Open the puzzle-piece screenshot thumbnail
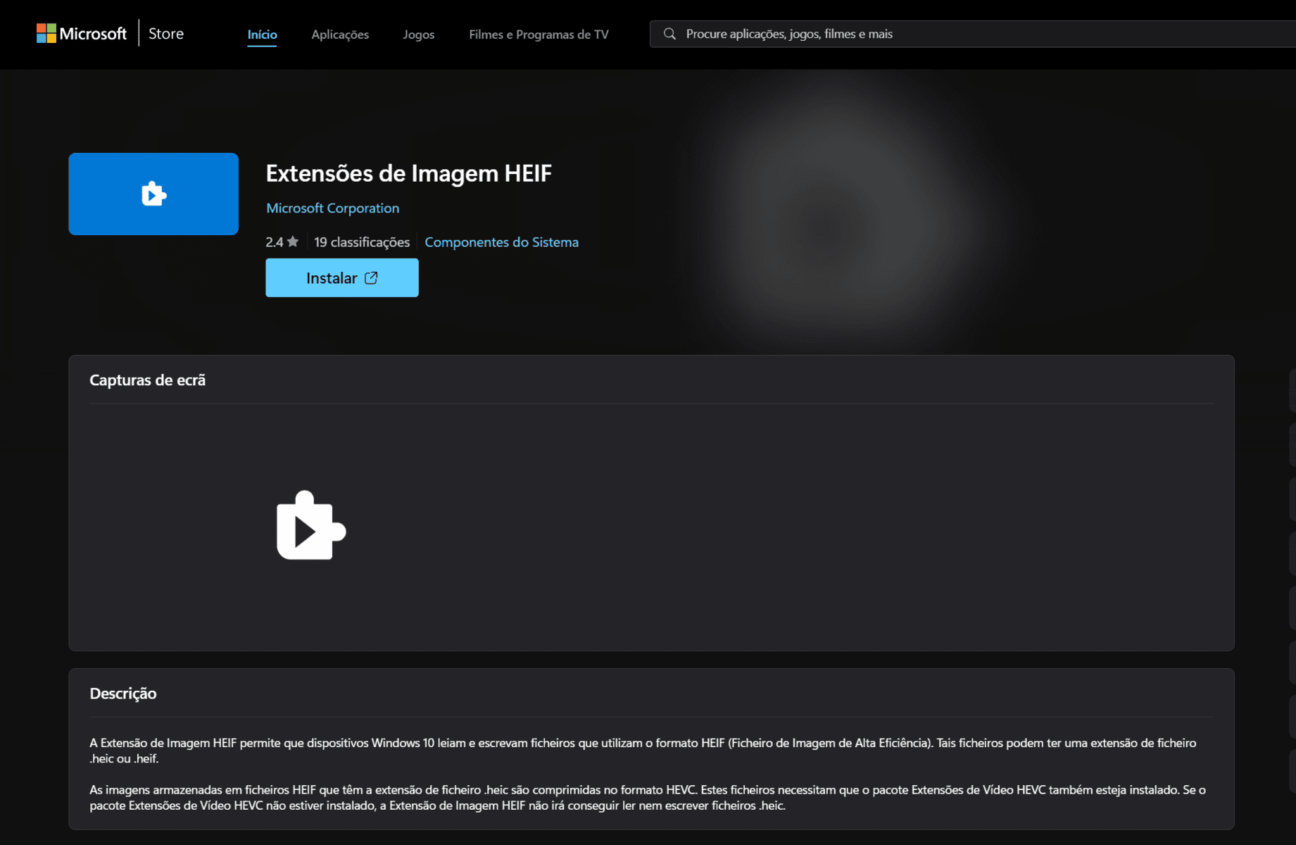Image resolution: width=1296 pixels, height=845 pixels. [x=310, y=525]
